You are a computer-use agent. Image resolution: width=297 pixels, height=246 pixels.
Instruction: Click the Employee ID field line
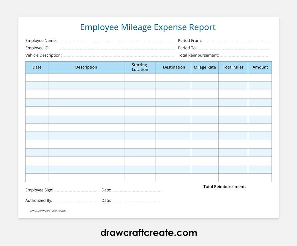pyautogui.click(x=116, y=48)
